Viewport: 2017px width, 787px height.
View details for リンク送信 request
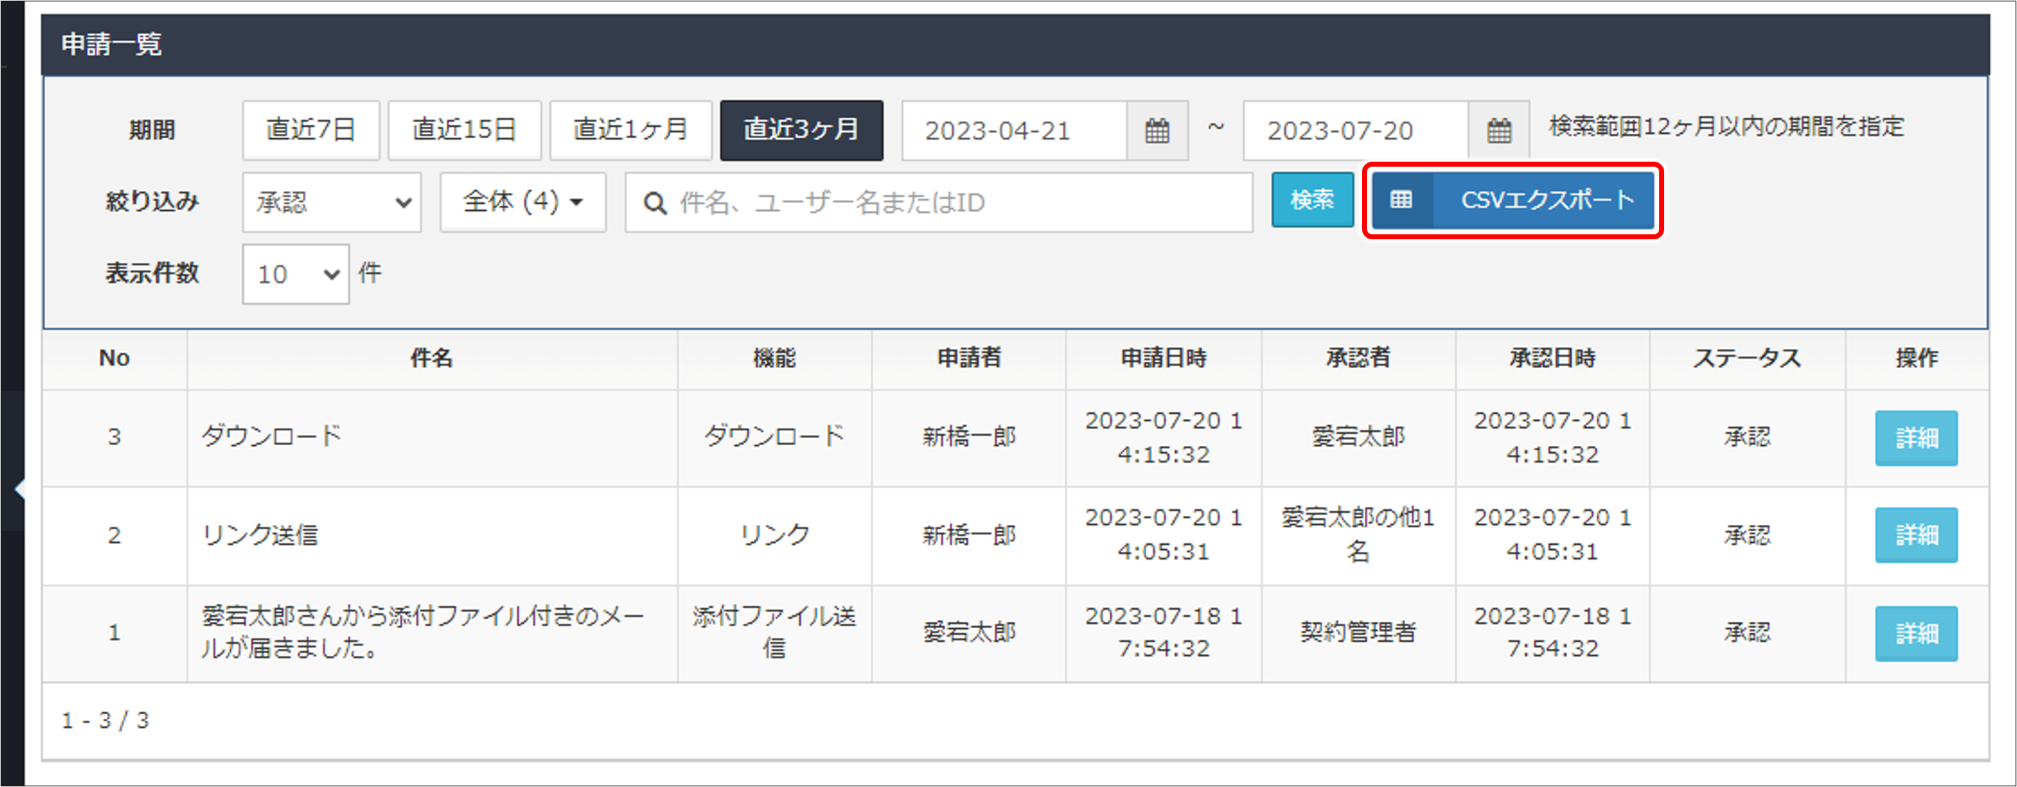point(1915,535)
